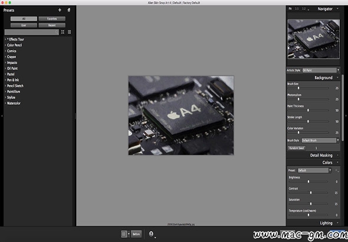Click the manage presets icon beside plus
The height and width of the screenshot is (242, 348).
[69, 10]
